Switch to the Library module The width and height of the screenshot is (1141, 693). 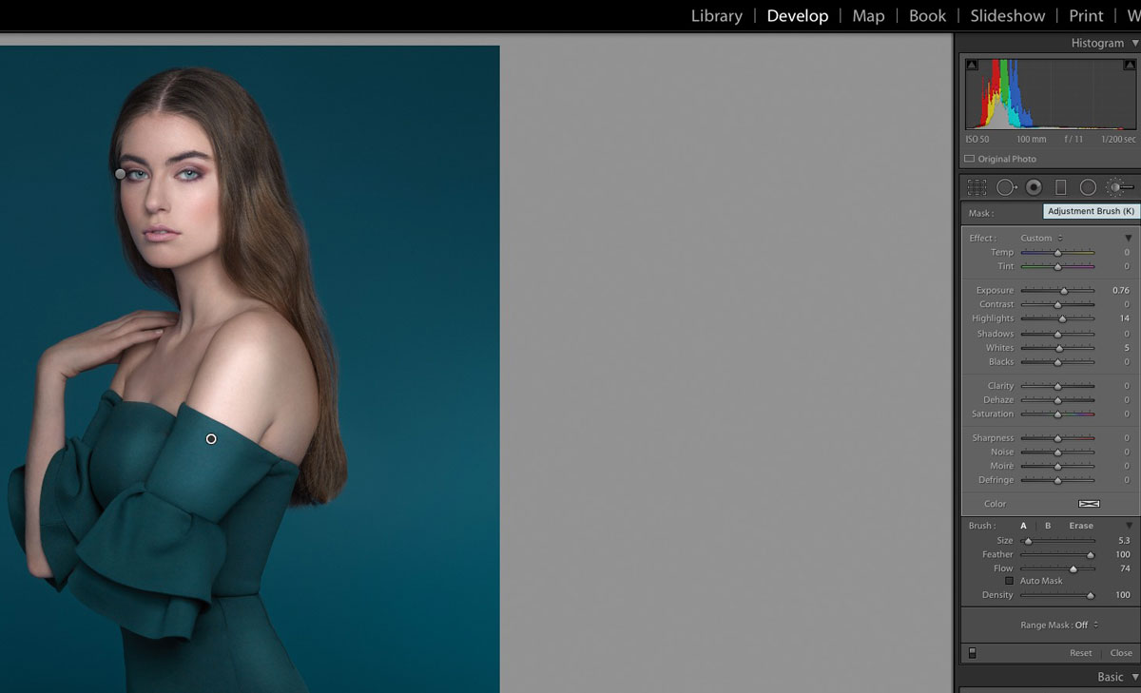coord(716,15)
